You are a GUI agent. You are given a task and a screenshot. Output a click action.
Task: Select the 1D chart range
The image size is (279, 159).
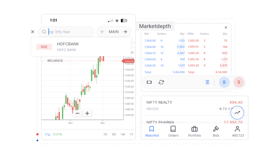105,134
